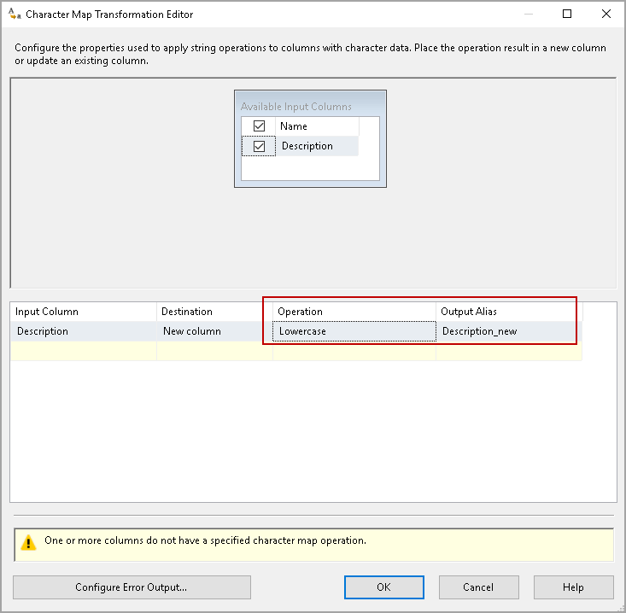Select the Input Column cell containing Description
Viewport: 626px width, 613px height.
[x=83, y=331]
